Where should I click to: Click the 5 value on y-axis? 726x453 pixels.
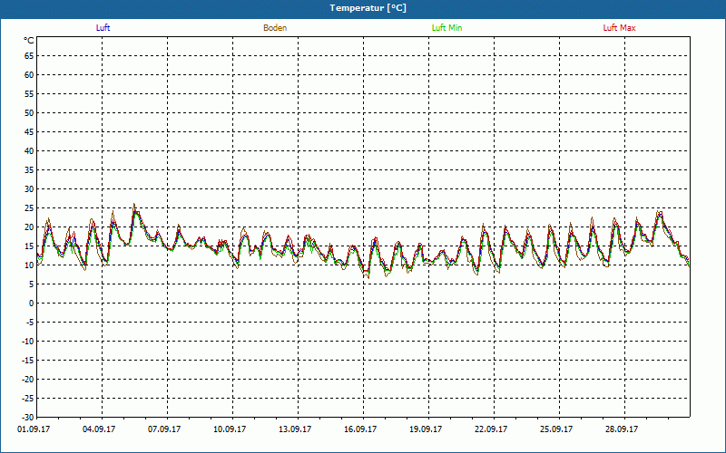(32, 284)
